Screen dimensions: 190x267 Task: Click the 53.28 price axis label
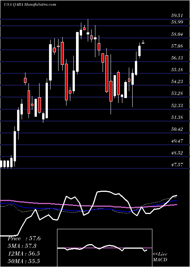tap(177, 93)
